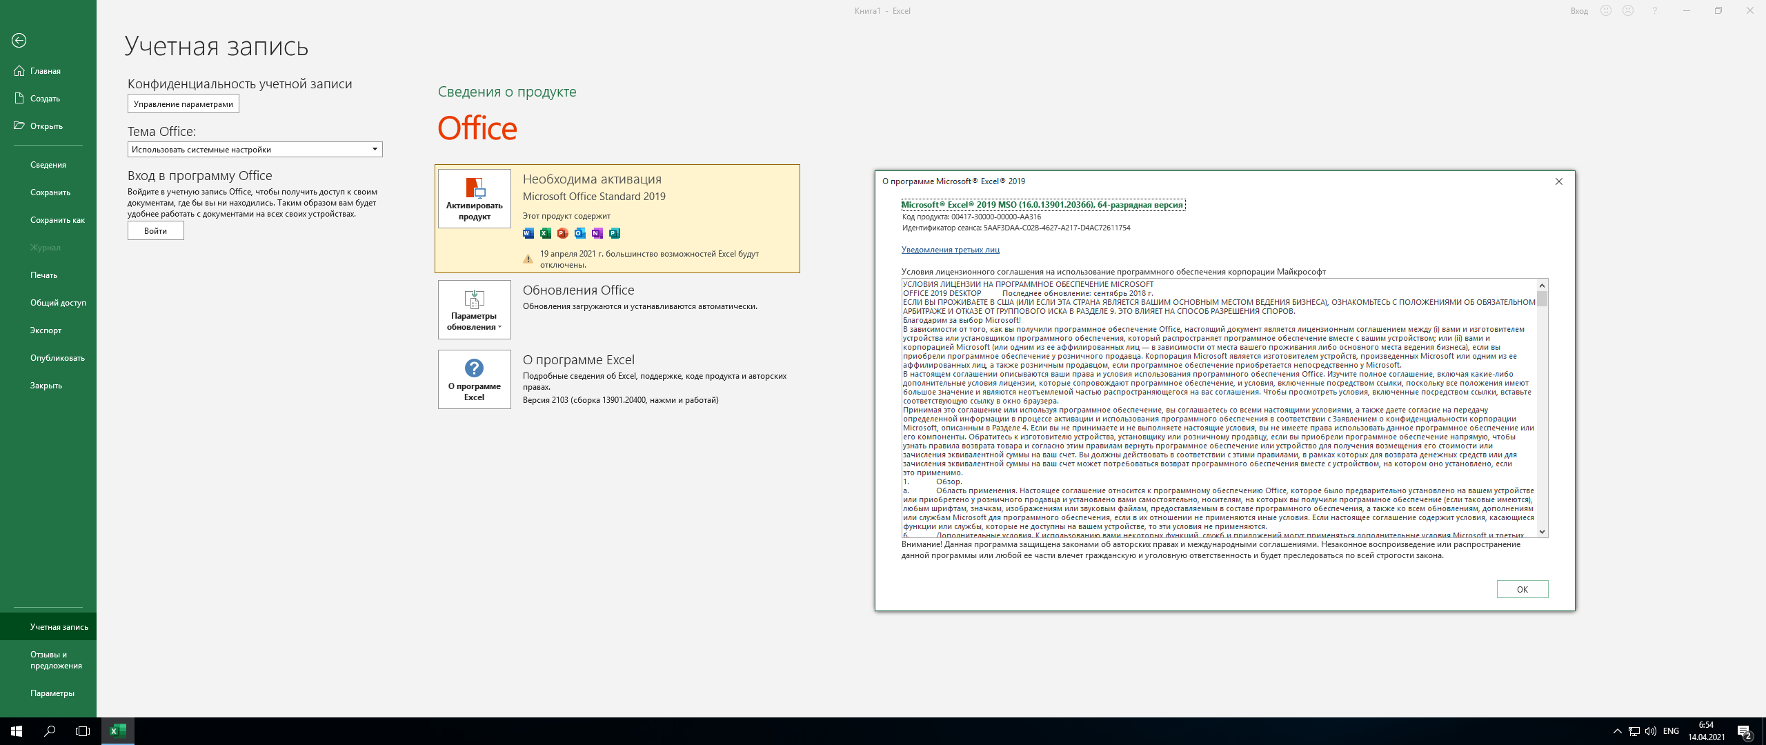Click the version string in about dialog
The height and width of the screenshot is (745, 1766).
pyautogui.click(x=1042, y=205)
